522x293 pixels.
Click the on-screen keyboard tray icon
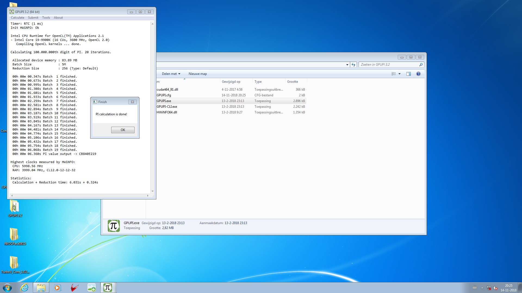475,288
